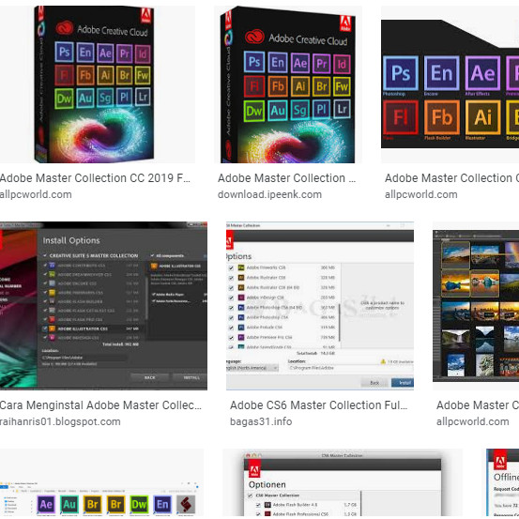
Task: Click the 'Adobe Master C' title under photo grid
Action: point(478,405)
